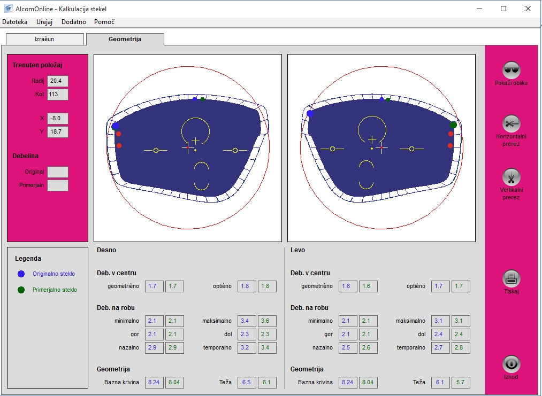Click the AlcomOnline app icon in title bar

point(7,9)
